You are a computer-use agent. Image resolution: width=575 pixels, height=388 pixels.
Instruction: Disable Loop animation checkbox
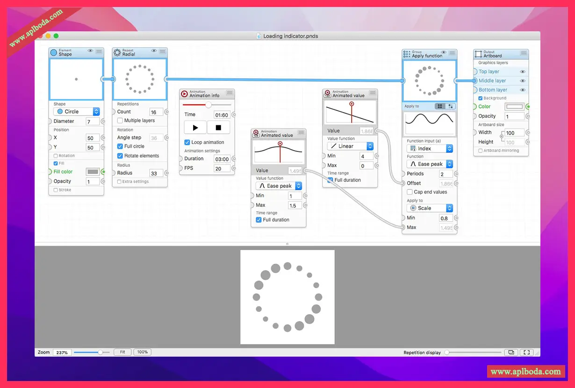pos(187,142)
